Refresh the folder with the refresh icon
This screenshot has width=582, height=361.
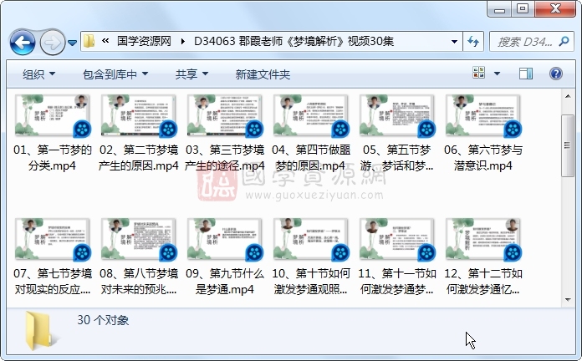click(x=473, y=41)
